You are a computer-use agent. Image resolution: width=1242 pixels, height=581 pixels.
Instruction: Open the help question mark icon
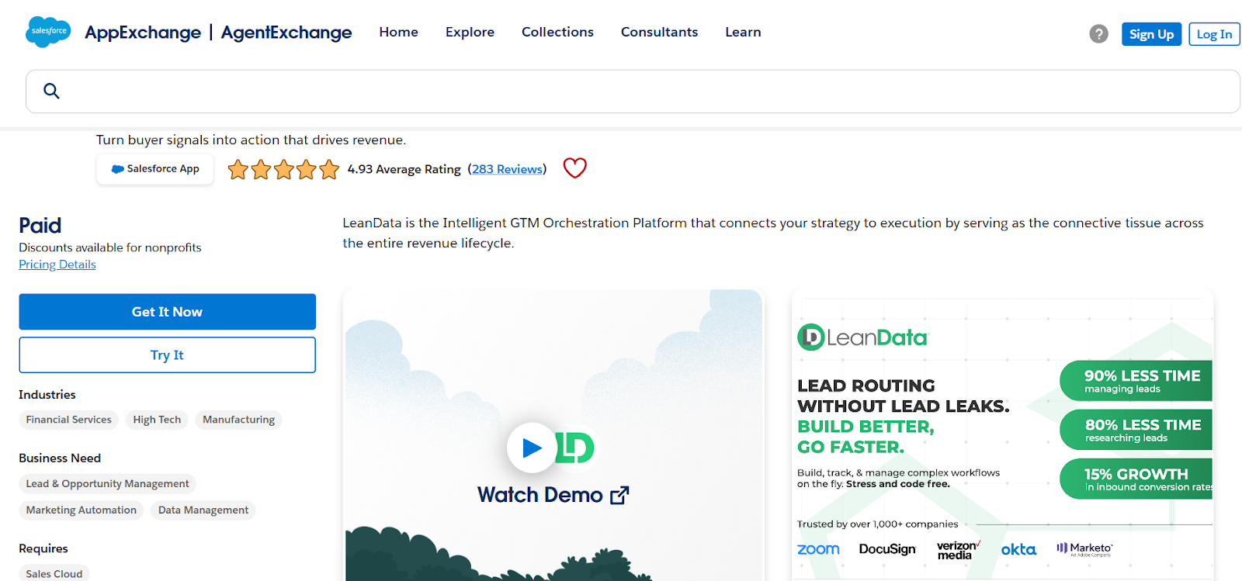pyautogui.click(x=1098, y=34)
